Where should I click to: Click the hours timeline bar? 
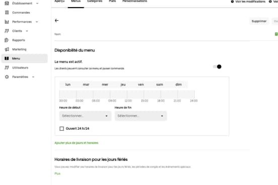(127, 94)
